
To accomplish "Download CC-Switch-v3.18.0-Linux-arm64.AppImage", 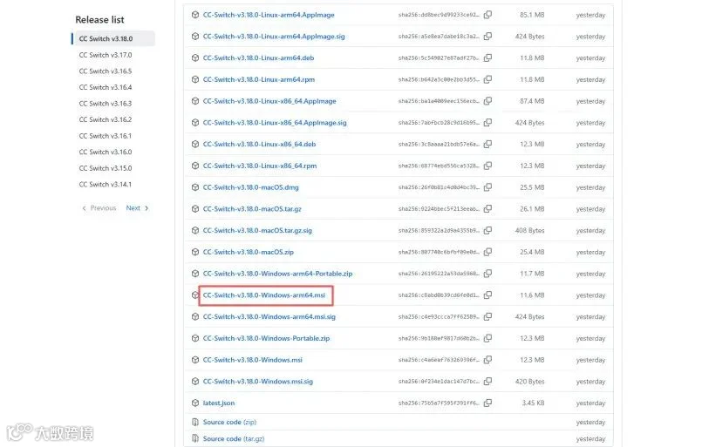I will click(269, 15).
